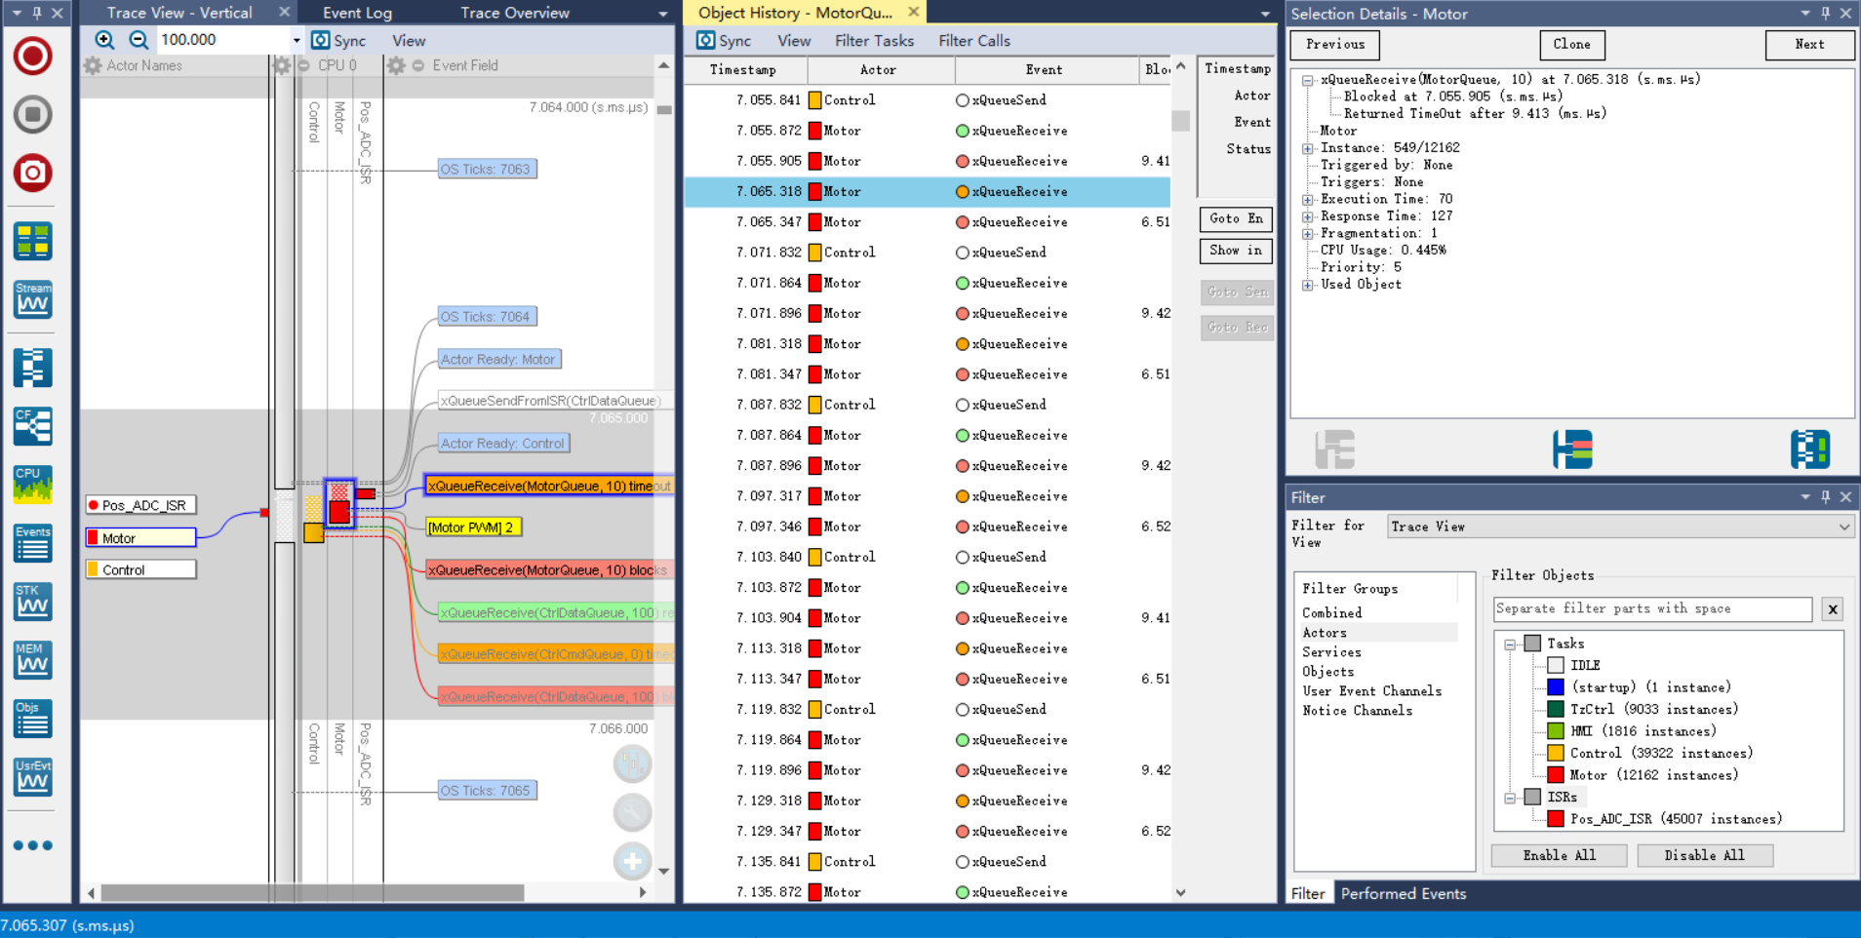Viewport: 1861px width, 938px height.
Task: Open the Stream trace icon
Action: coord(33,299)
